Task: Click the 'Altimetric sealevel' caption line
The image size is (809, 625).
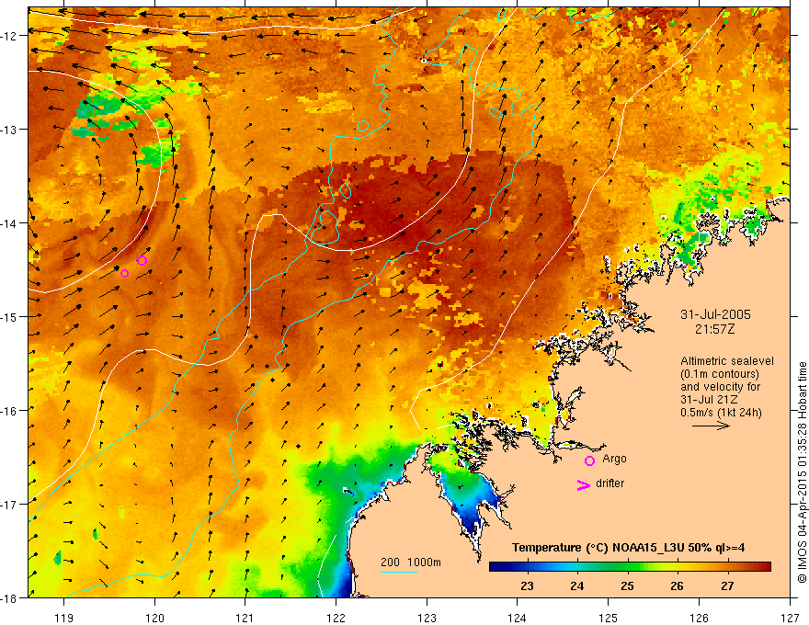Action: [727, 361]
